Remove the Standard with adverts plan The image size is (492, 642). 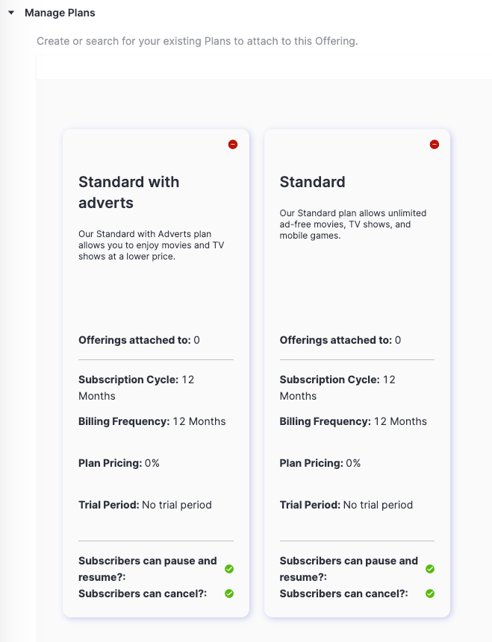[x=233, y=145]
